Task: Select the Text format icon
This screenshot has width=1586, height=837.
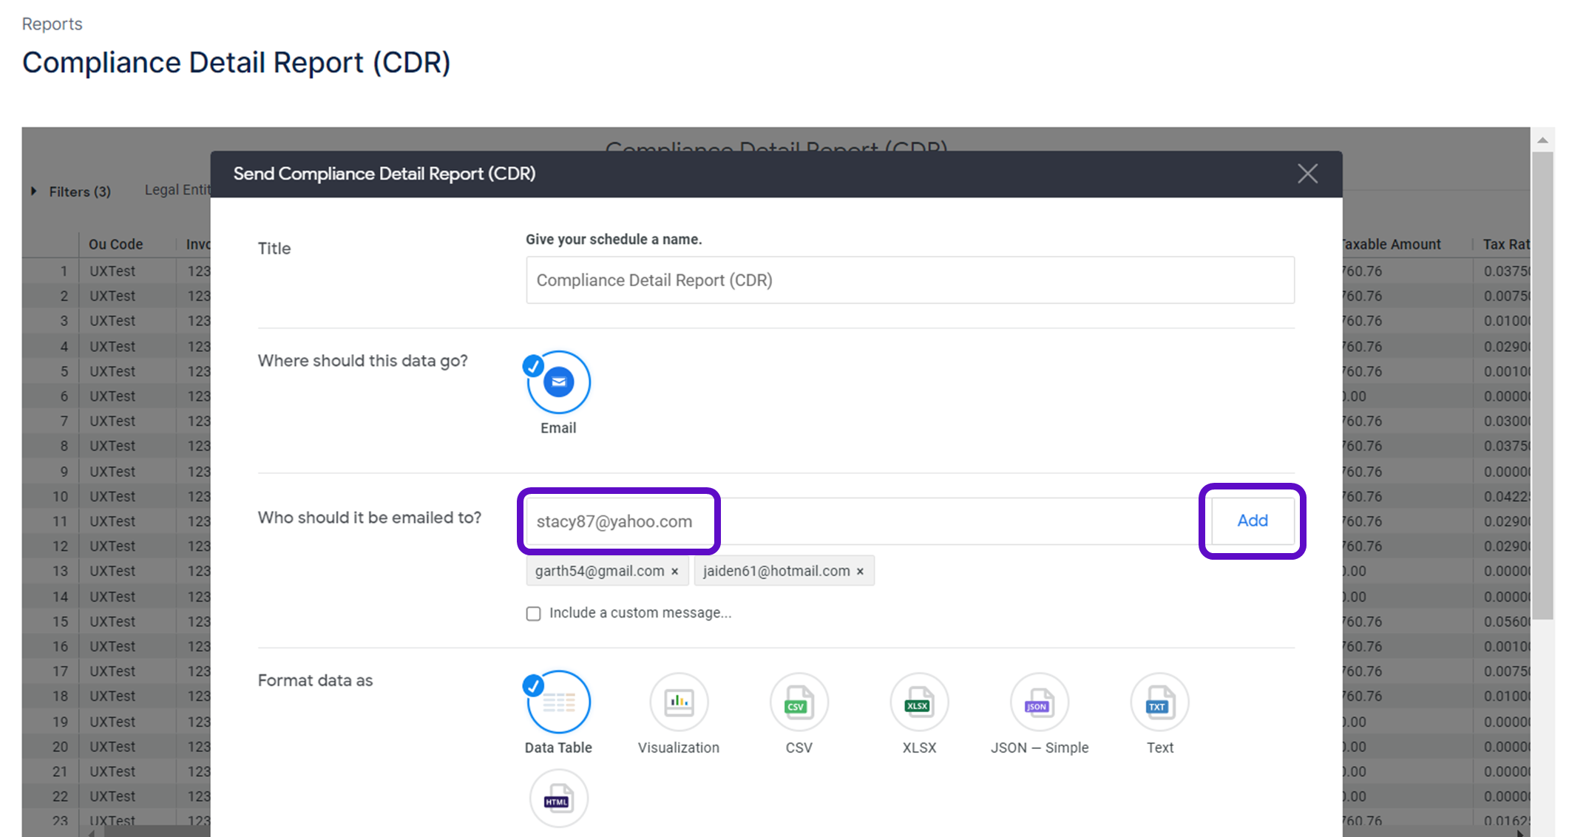Action: coord(1159,702)
